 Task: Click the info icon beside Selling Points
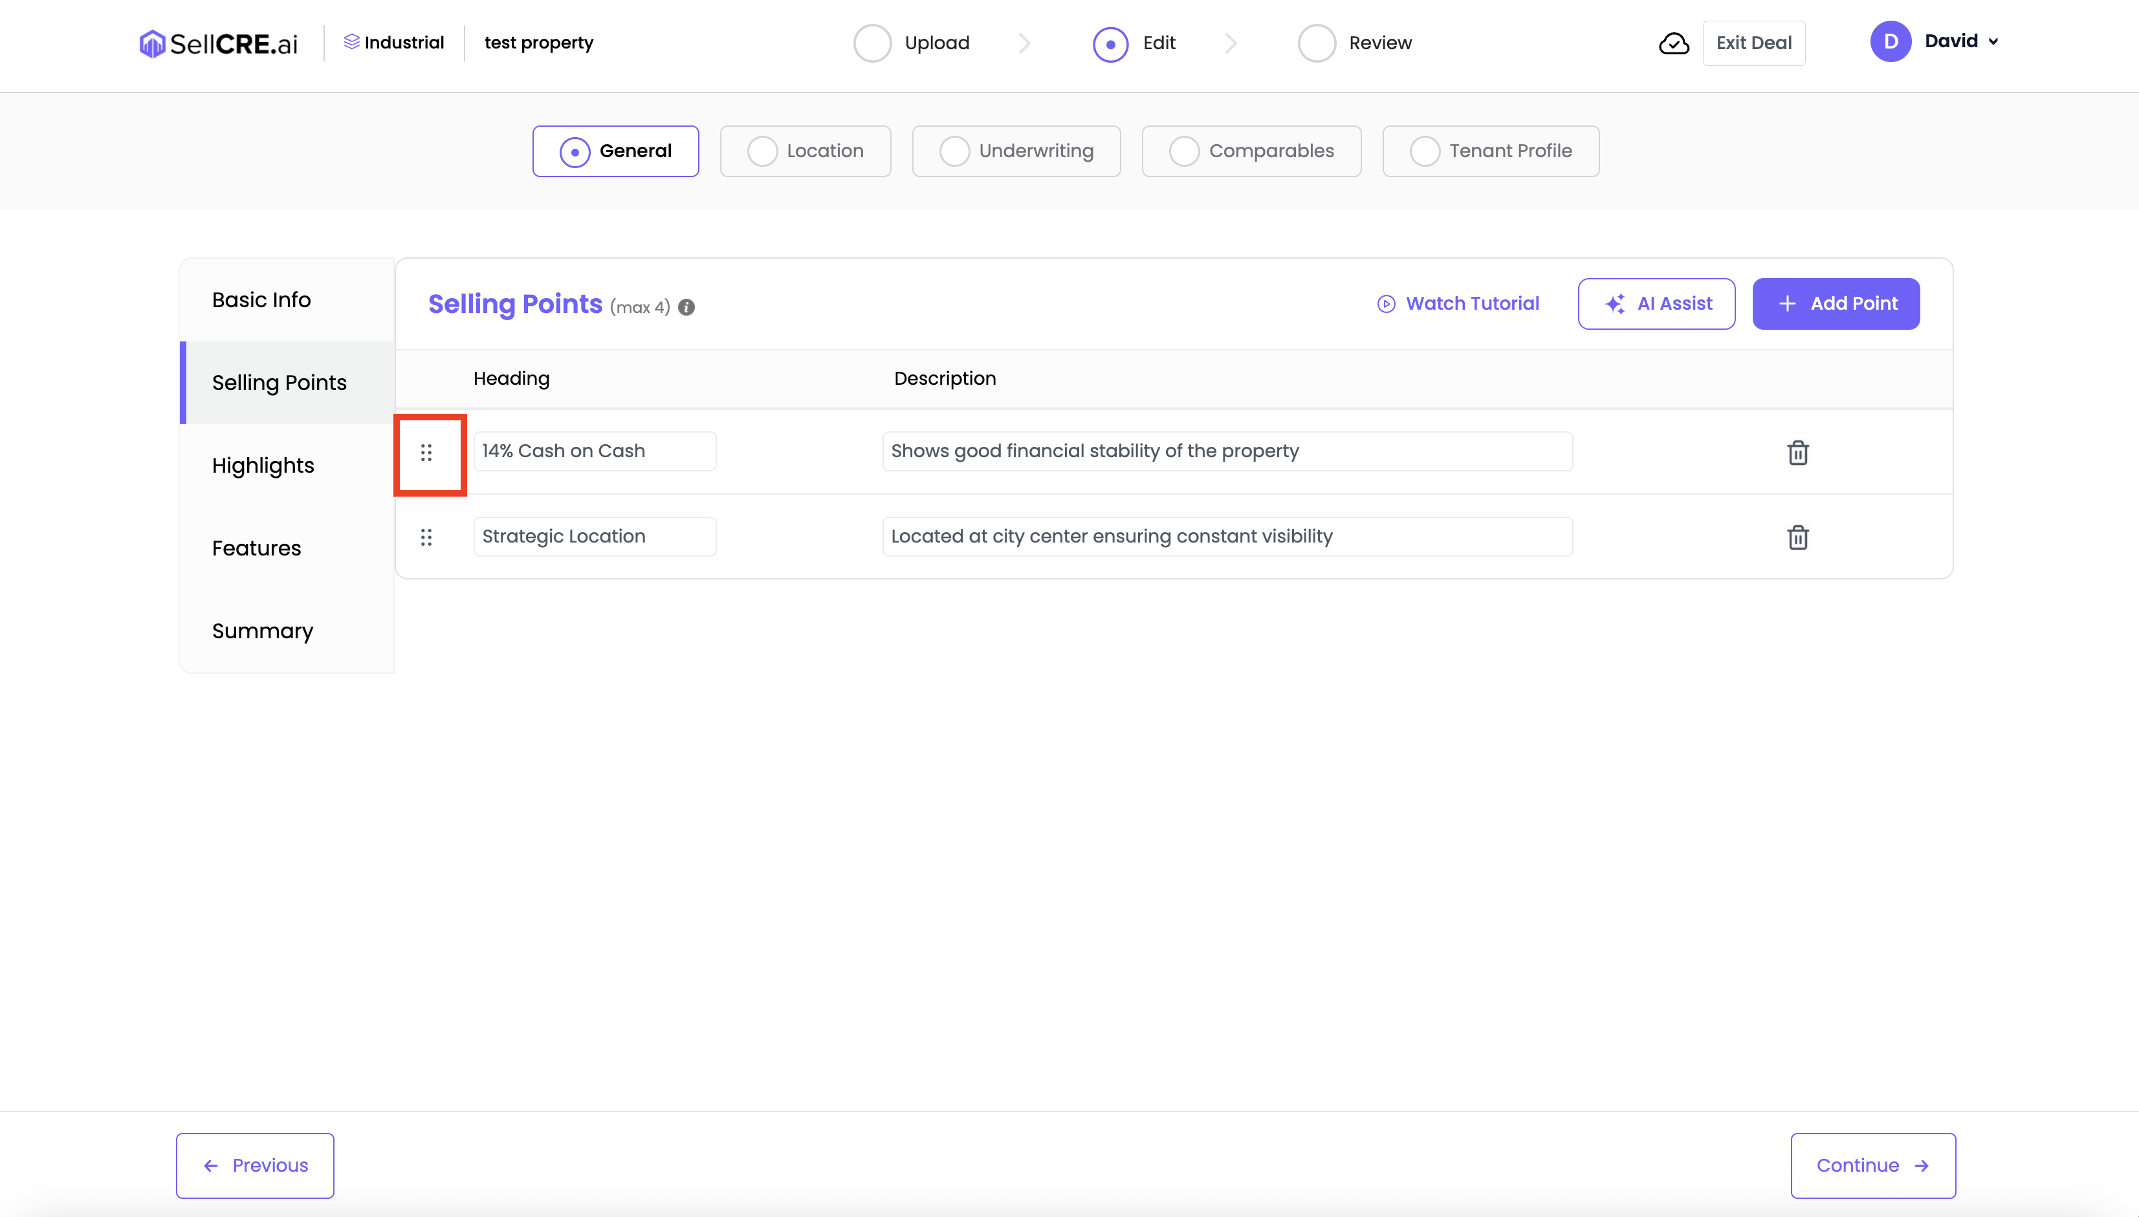686,308
